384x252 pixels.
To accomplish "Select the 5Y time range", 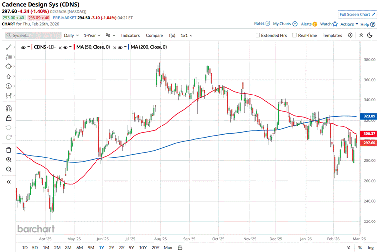I will 132,248.
